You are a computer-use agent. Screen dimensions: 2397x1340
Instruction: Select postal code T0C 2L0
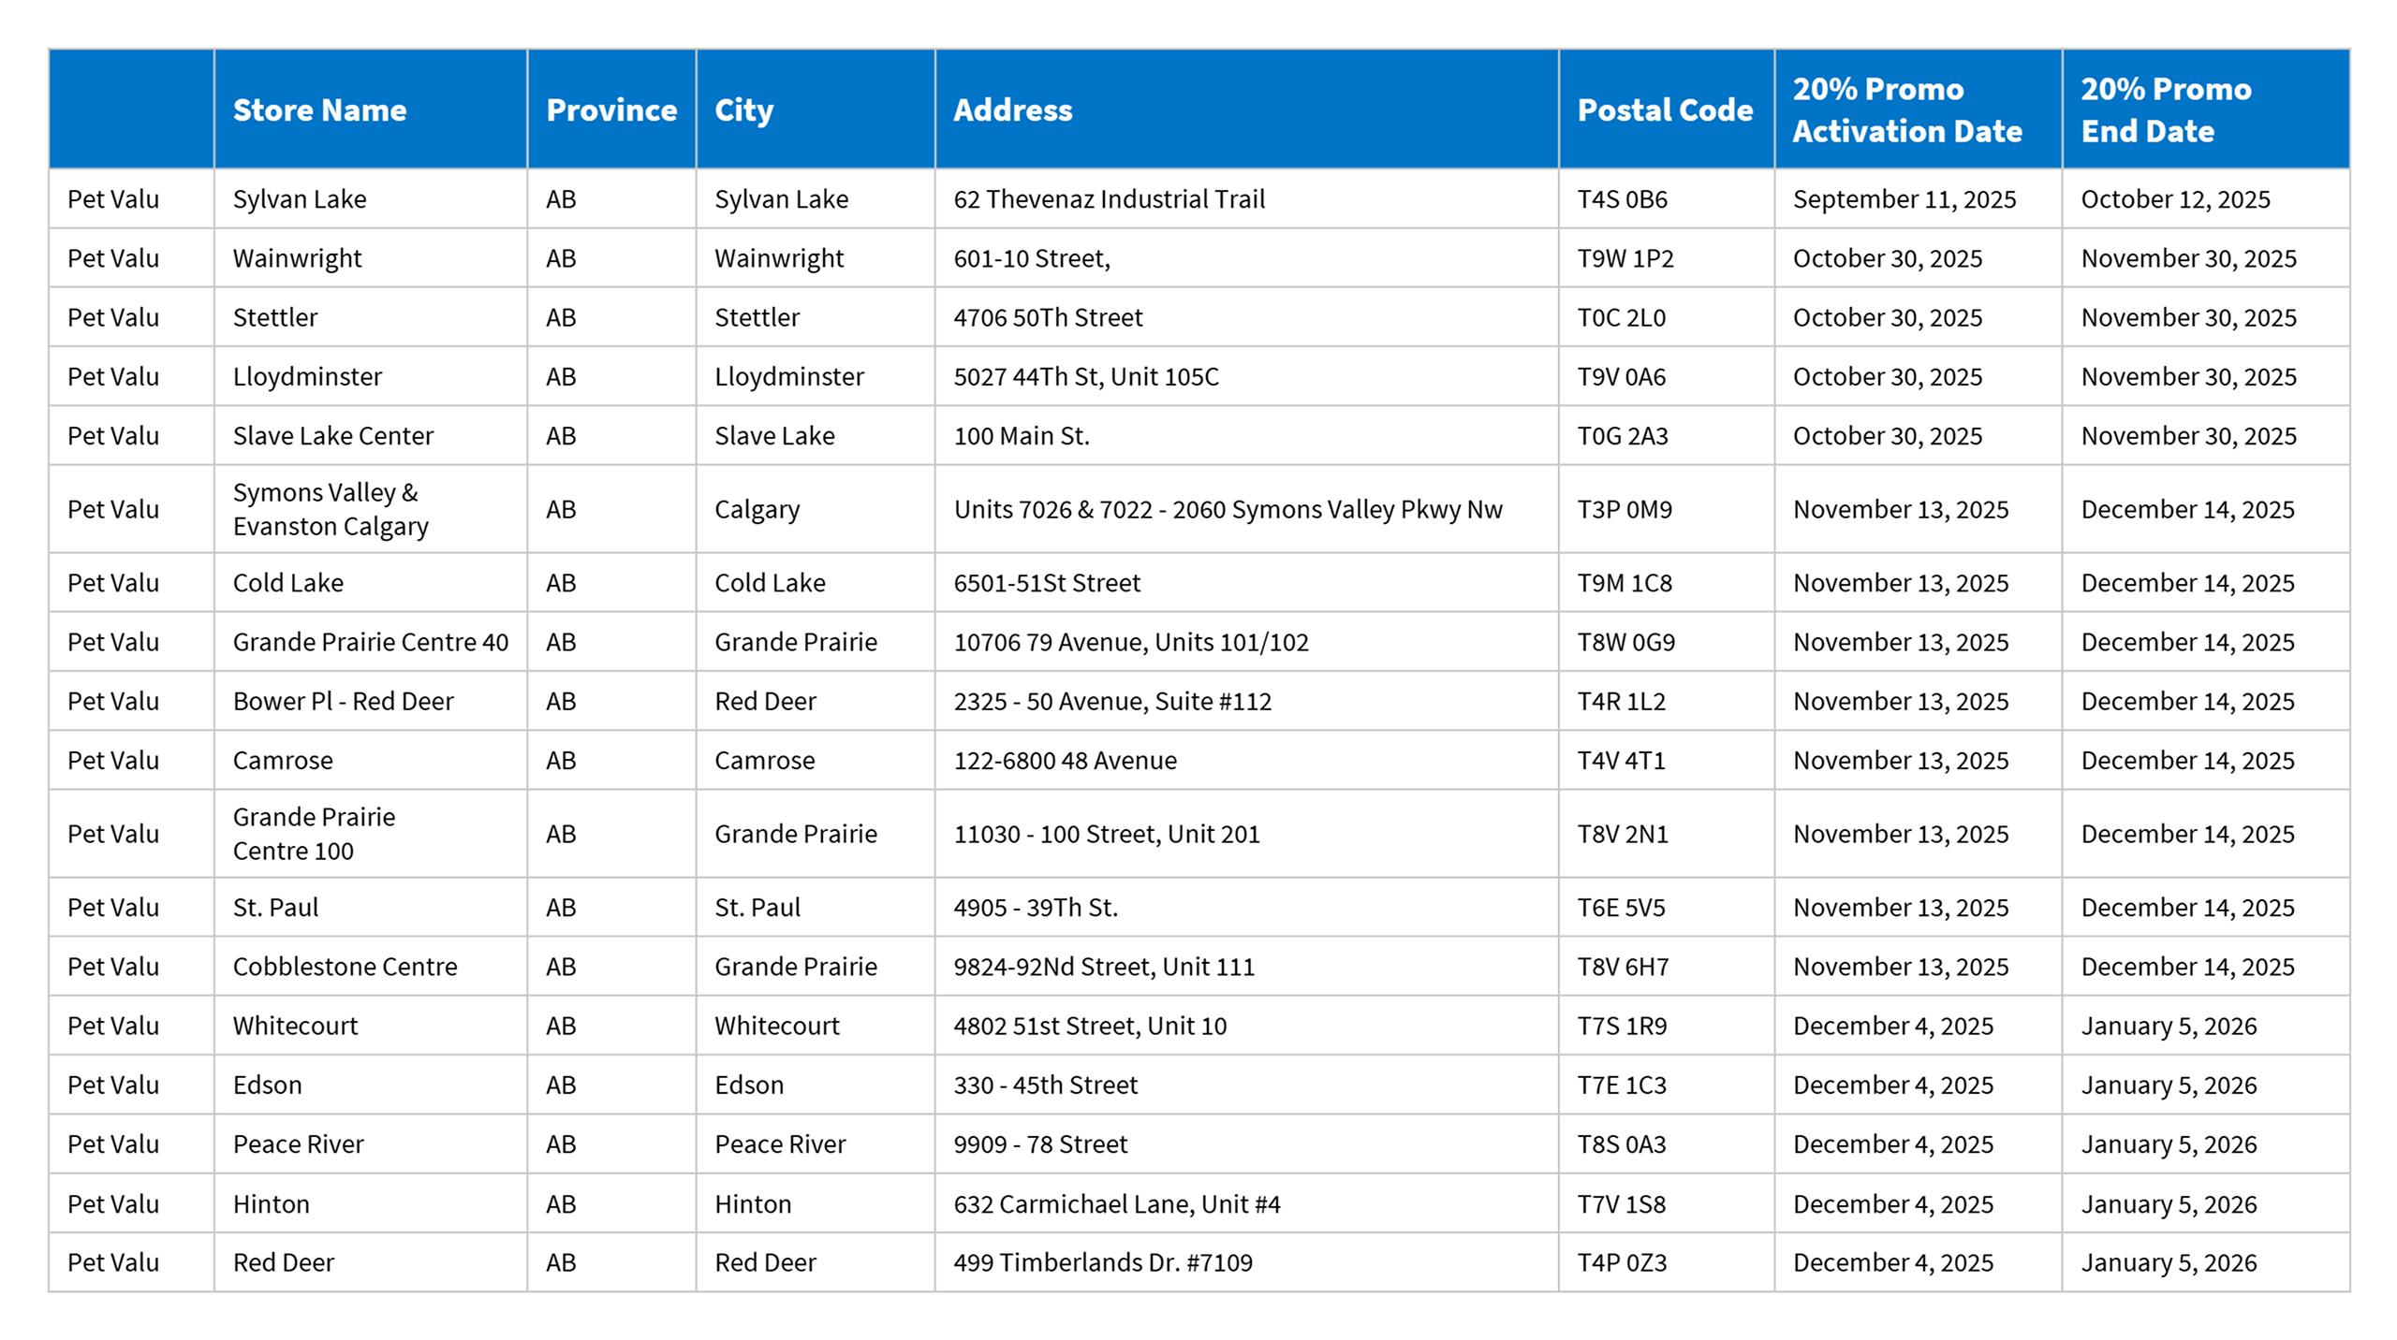point(1621,318)
